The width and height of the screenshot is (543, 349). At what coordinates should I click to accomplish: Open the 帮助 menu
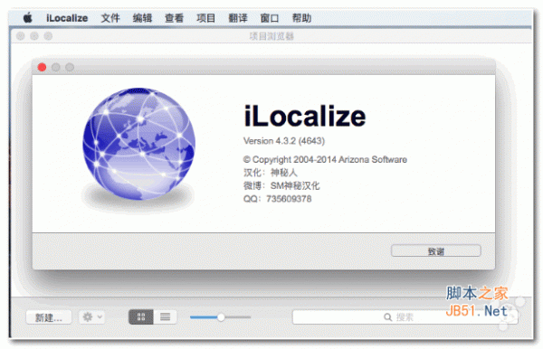301,18
